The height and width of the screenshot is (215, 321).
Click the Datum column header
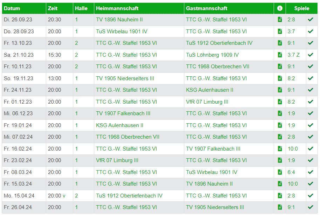(x=12, y=8)
